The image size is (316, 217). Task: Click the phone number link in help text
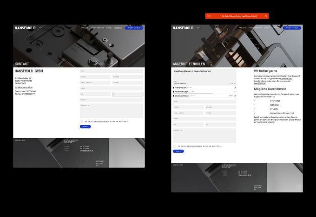[x=260, y=83]
